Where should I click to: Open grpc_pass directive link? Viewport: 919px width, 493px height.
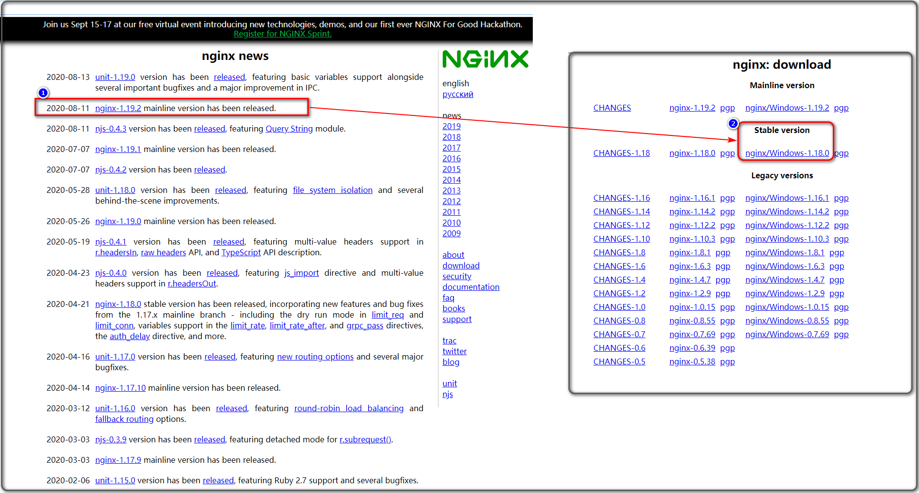coord(365,325)
